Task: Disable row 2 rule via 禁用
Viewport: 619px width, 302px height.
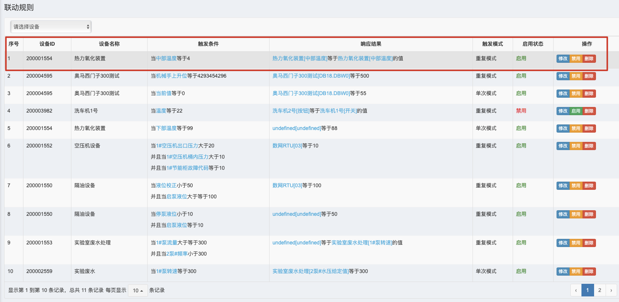Action: click(x=576, y=76)
